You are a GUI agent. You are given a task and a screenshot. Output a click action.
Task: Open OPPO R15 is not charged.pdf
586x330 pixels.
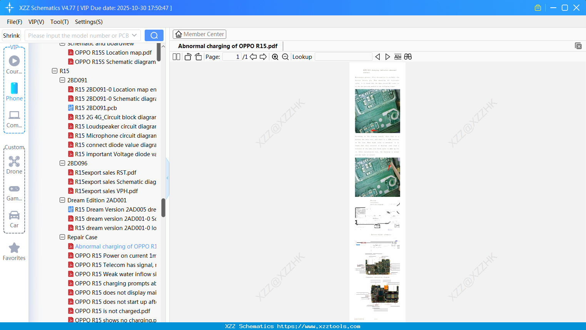pos(109,311)
